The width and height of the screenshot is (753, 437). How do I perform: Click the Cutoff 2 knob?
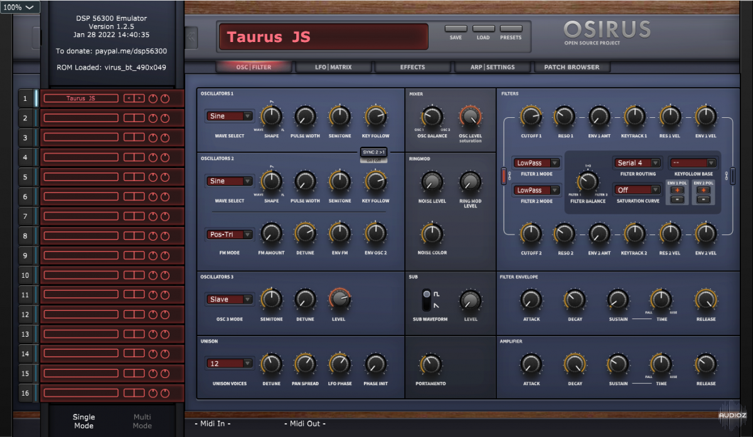tap(531, 234)
